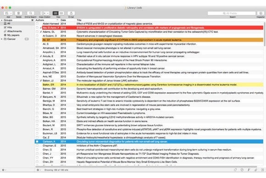Image resolution: width=266 pixels, height=178 pixels.
Task: Open the gear dropdown below reference list
Action: pyautogui.click(x=39, y=170)
